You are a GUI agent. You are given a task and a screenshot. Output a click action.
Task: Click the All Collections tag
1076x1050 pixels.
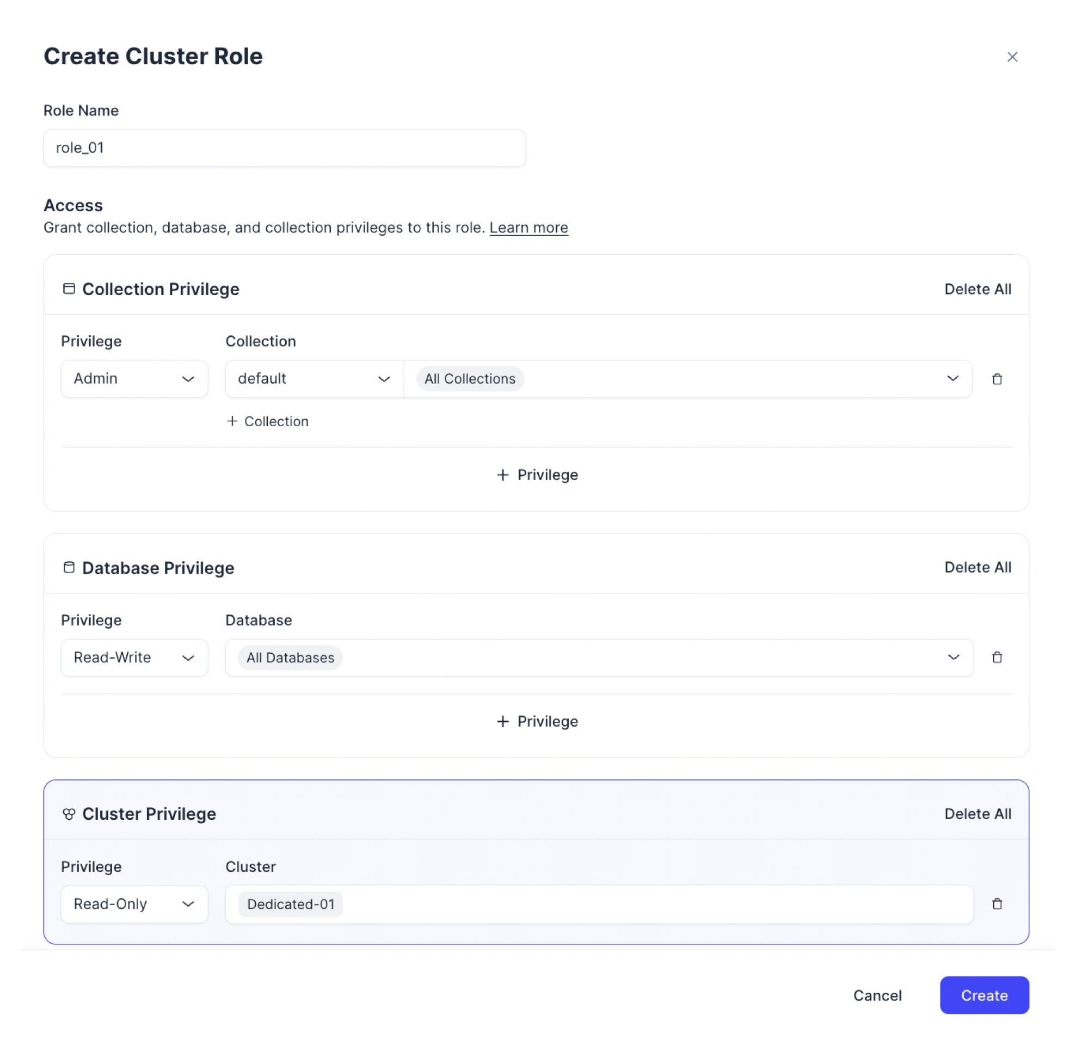click(x=470, y=379)
